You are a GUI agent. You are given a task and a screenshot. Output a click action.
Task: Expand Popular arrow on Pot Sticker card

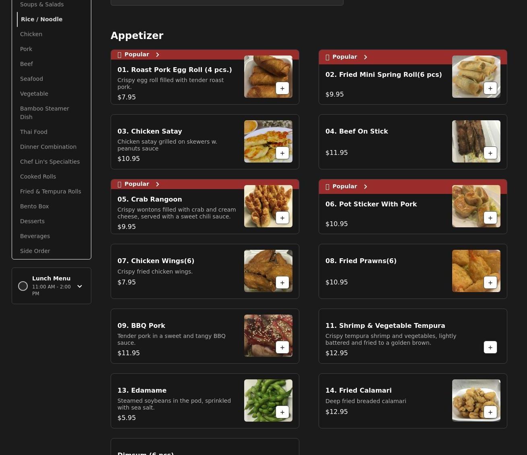pos(366,187)
